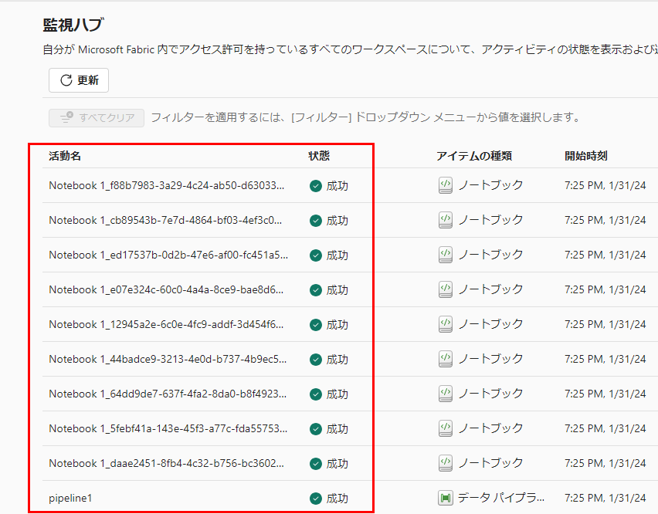Click notebook type icon in Notebook 1_f88b7983 row
Screen dimensions: 658x514
[x=446, y=185]
